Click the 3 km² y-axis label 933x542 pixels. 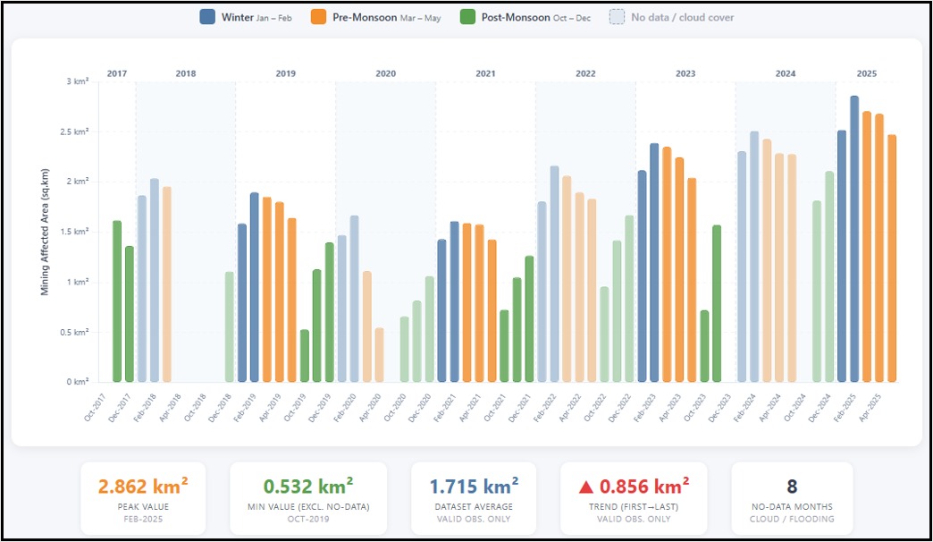coord(77,81)
